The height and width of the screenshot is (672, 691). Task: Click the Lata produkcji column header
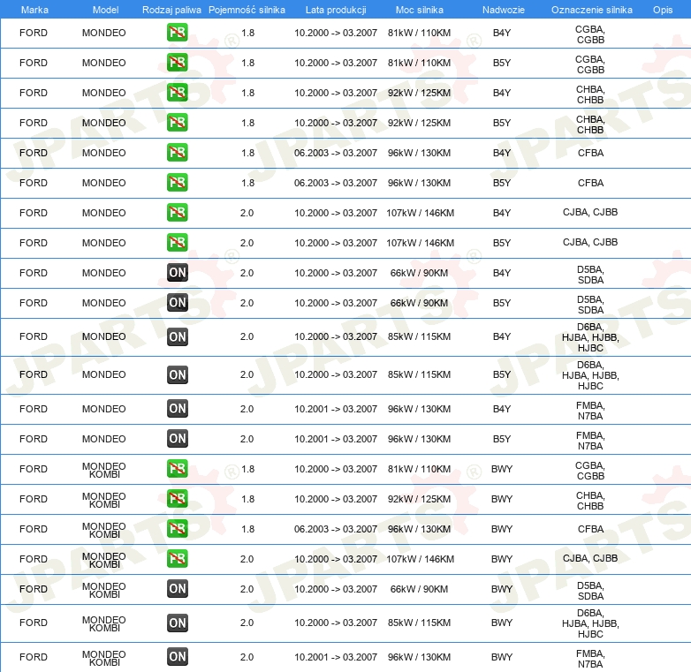pyautogui.click(x=336, y=10)
